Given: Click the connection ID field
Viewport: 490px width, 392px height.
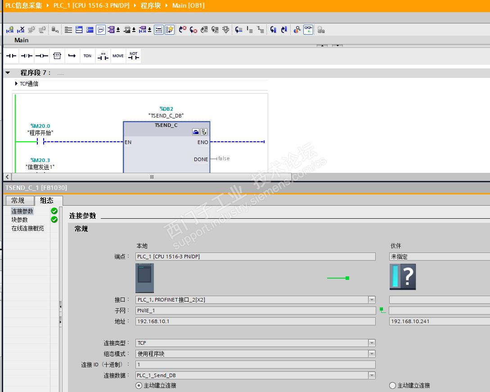Looking at the screenshot, I should click(x=255, y=365).
